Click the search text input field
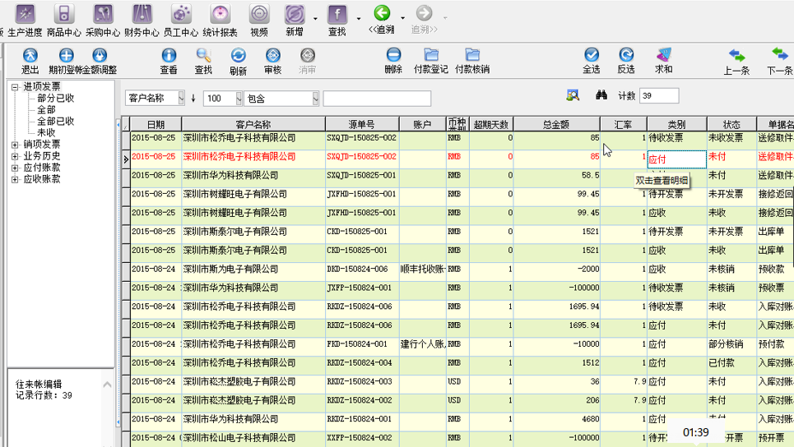Screen dimensions: 794x447 point(377,98)
